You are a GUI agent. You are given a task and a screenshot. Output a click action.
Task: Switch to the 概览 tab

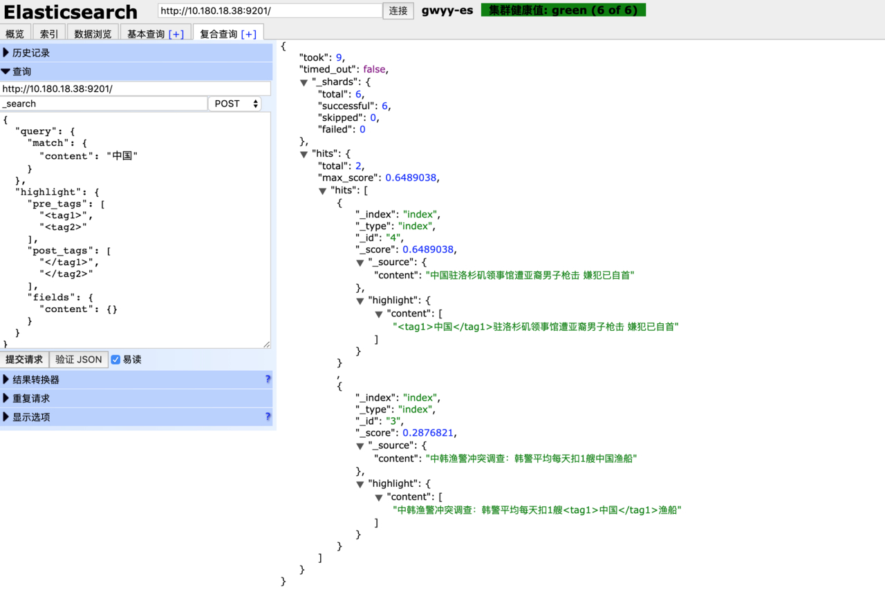pyautogui.click(x=15, y=34)
